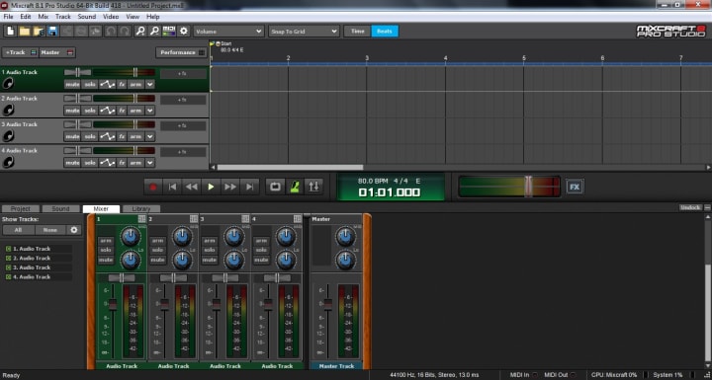Rewind to the start of the project
The image size is (712, 380).
(x=172, y=187)
